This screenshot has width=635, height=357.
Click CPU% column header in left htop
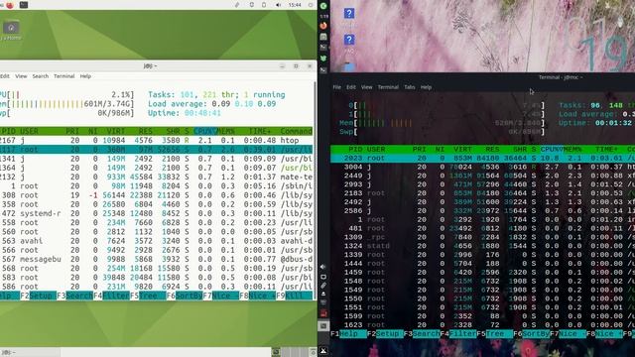pyautogui.click(x=204, y=131)
